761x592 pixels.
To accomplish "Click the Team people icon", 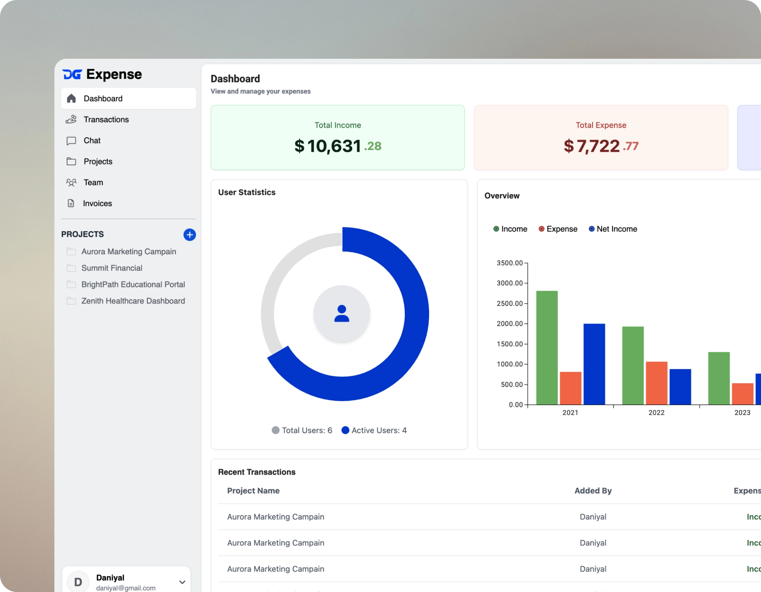I will point(71,183).
